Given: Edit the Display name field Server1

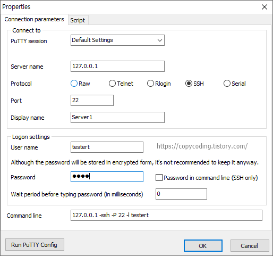Looking at the screenshot, I should click(117, 117).
